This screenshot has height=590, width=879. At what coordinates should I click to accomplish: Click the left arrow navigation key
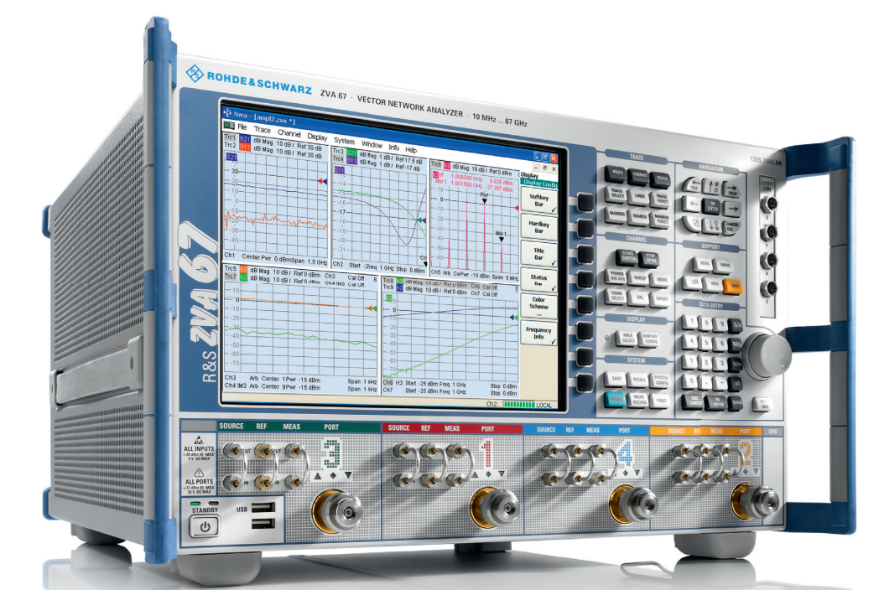click(693, 204)
